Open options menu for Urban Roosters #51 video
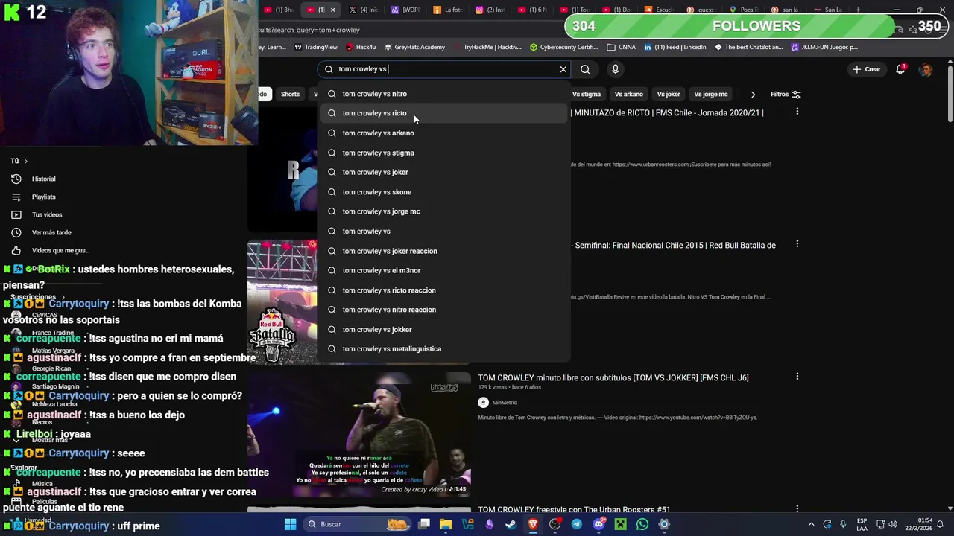The height and width of the screenshot is (536, 954). [x=797, y=509]
